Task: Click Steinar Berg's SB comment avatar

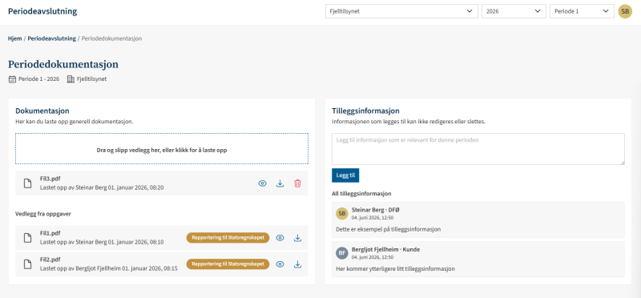Action: point(342,213)
